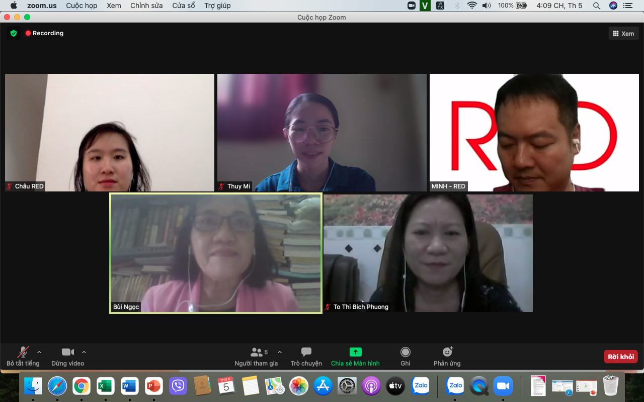The image size is (644, 402).
Task: Open Xem menu in menu bar
Action: [114, 6]
